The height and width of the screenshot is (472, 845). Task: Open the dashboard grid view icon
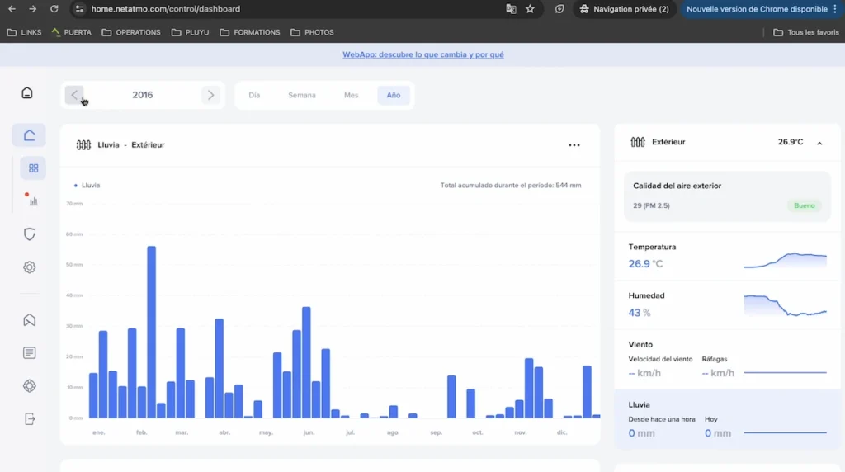click(33, 168)
